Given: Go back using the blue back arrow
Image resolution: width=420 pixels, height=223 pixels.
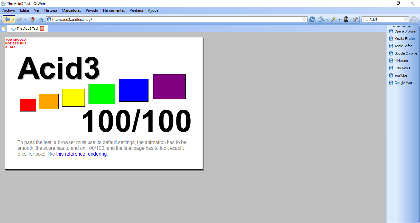Looking at the screenshot, I should tap(7, 19).
